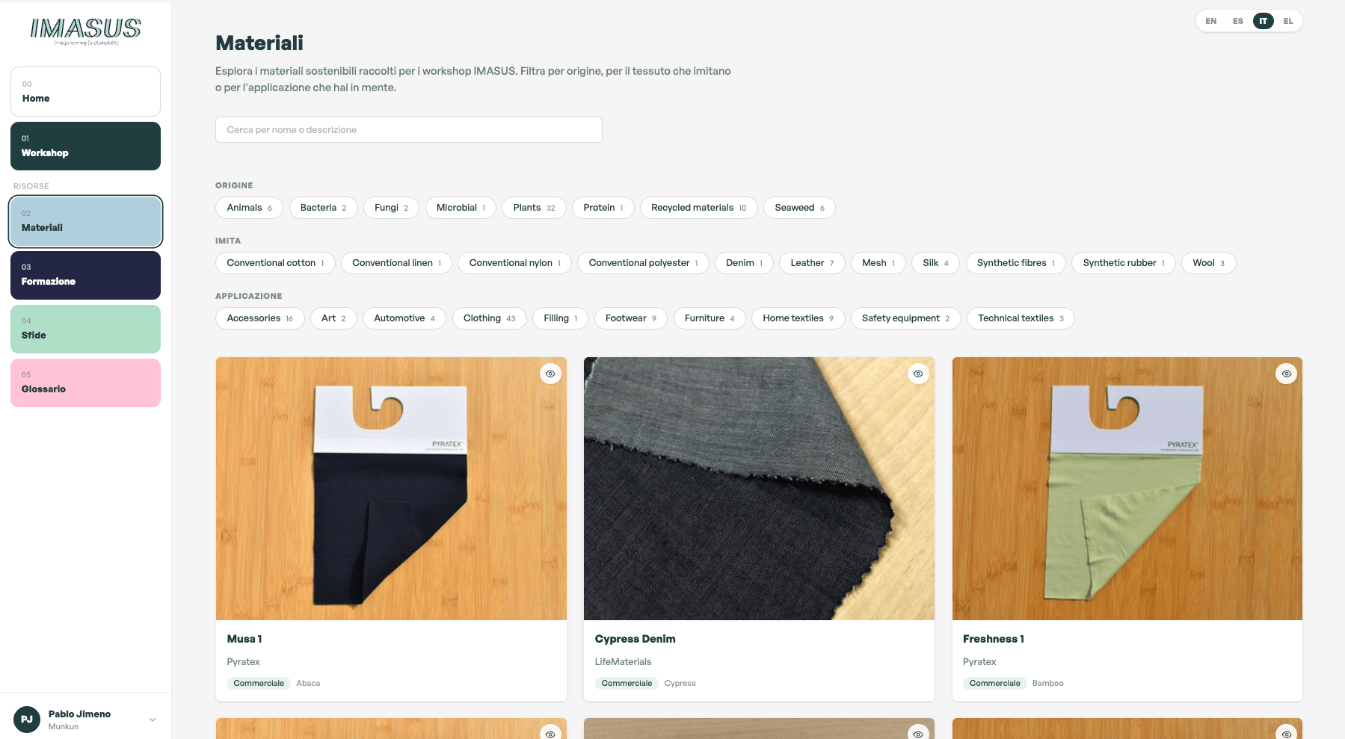1345x739 pixels.
Task: Click the Abaca label
Action: point(308,683)
